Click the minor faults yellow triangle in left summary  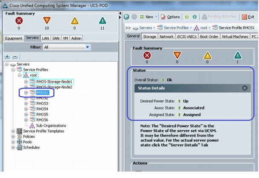point(75,21)
